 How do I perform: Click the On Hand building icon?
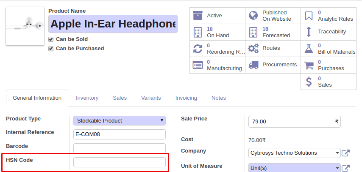(x=198, y=32)
